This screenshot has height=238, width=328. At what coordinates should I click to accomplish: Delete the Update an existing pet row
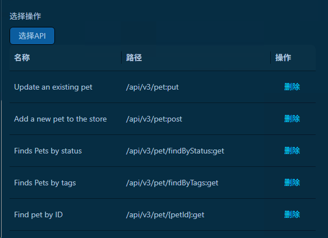coord(292,87)
